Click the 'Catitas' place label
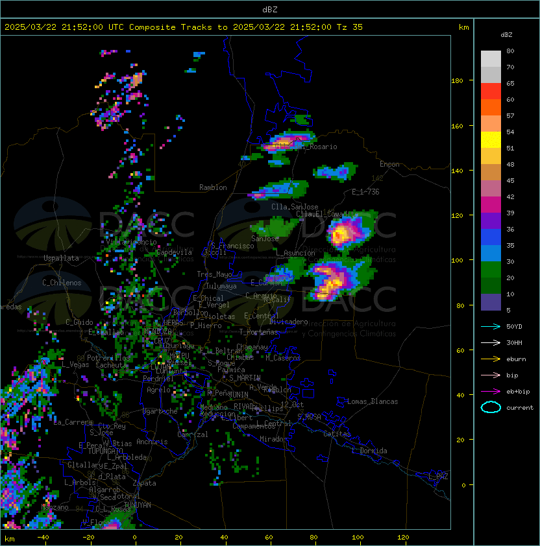 [x=337, y=434]
